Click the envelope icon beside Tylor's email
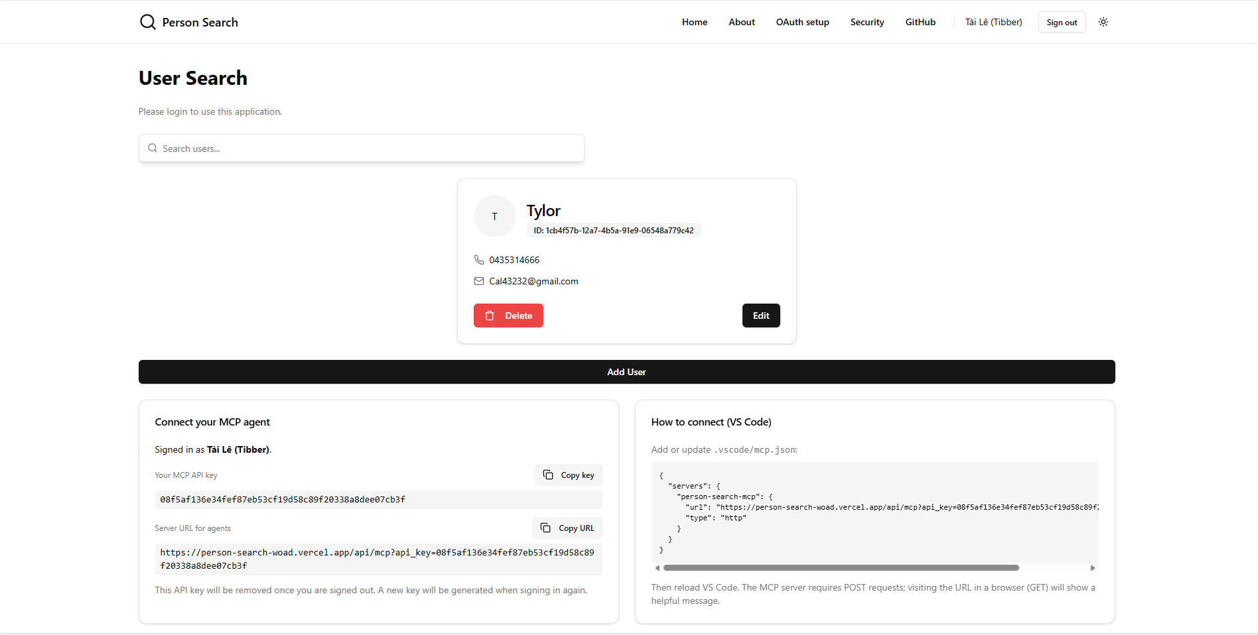1258x635 pixels. (479, 281)
